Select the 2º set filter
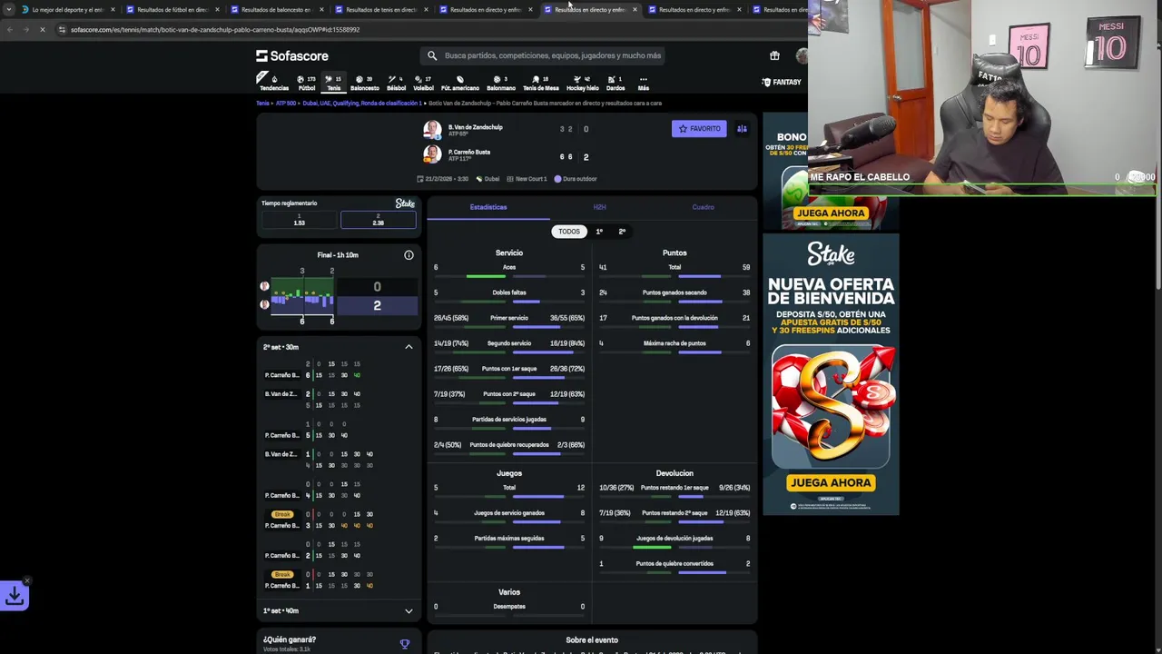 (622, 232)
